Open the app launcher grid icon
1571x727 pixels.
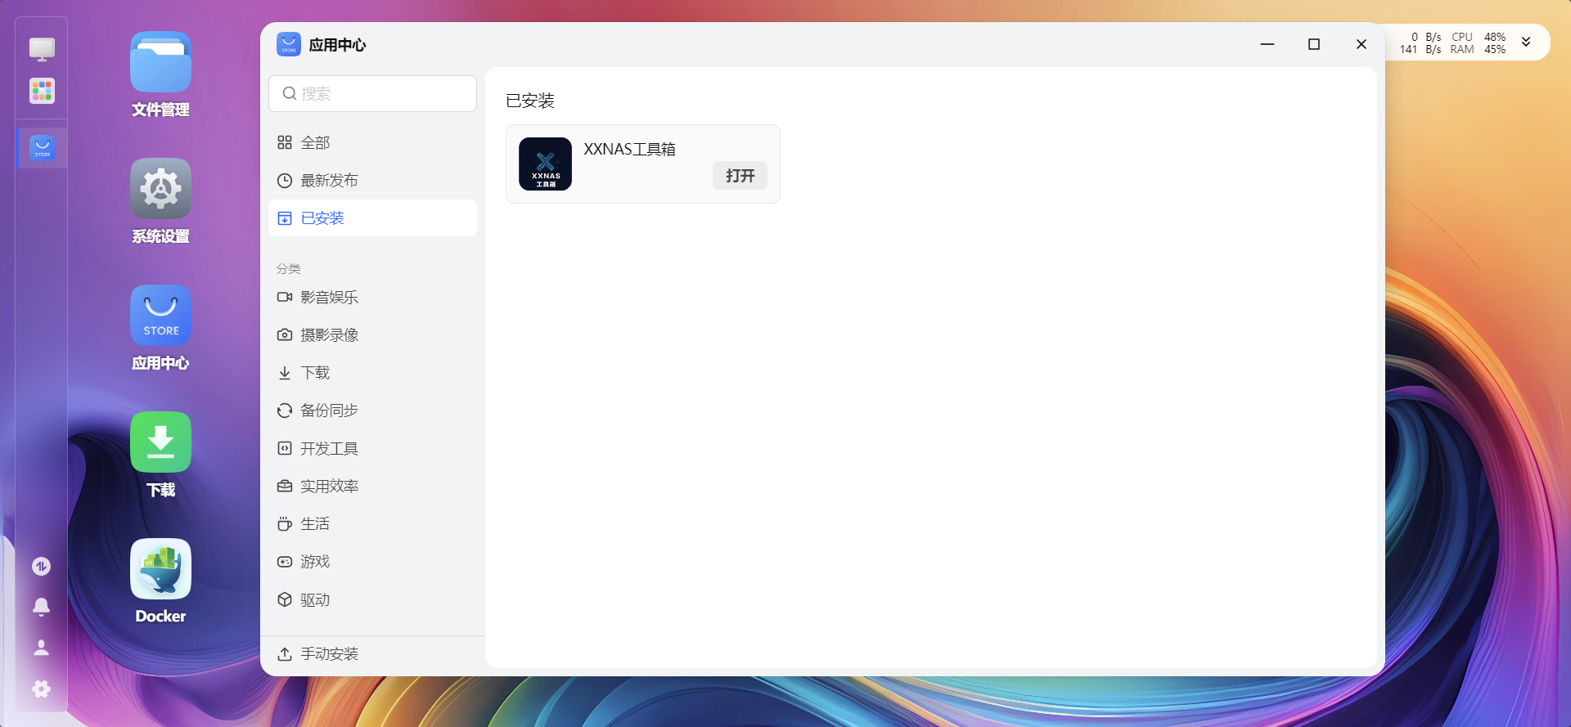click(42, 91)
